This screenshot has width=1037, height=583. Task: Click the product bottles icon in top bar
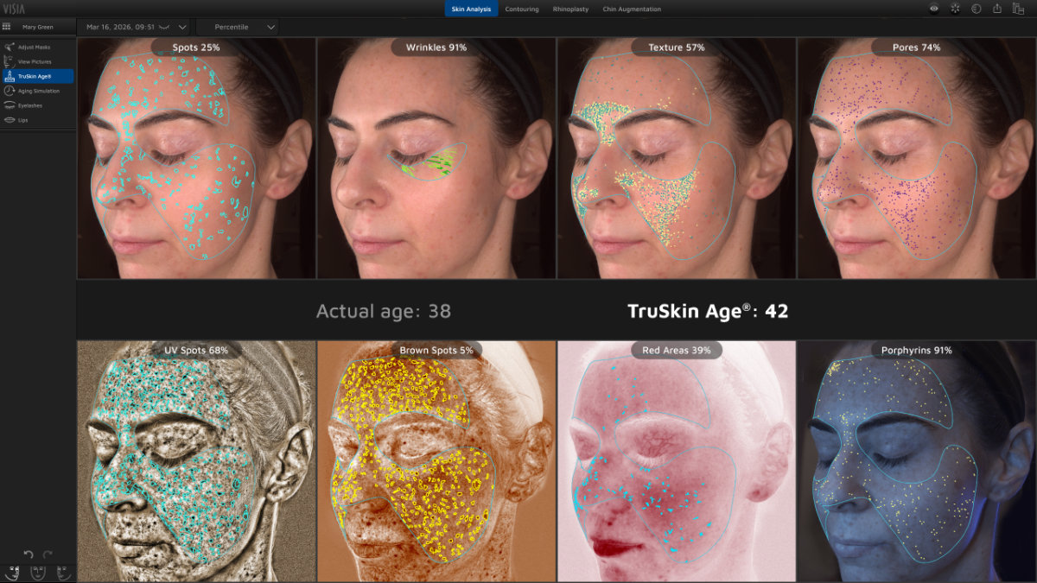1019,9
